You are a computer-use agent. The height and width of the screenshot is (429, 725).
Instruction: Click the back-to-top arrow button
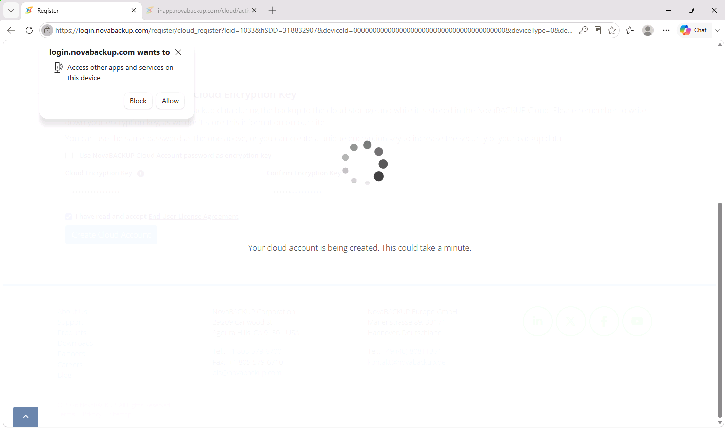pos(26,417)
